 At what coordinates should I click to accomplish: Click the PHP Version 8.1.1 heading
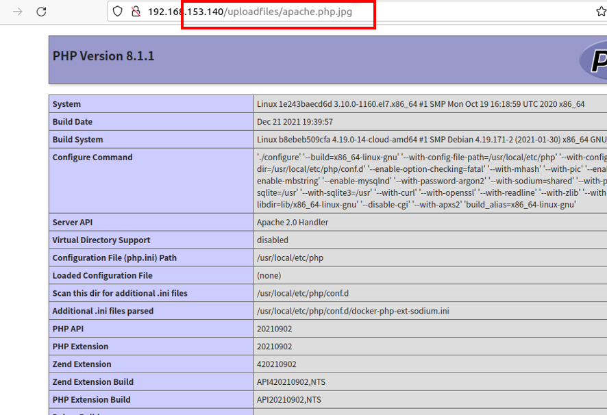click(103, 56)
